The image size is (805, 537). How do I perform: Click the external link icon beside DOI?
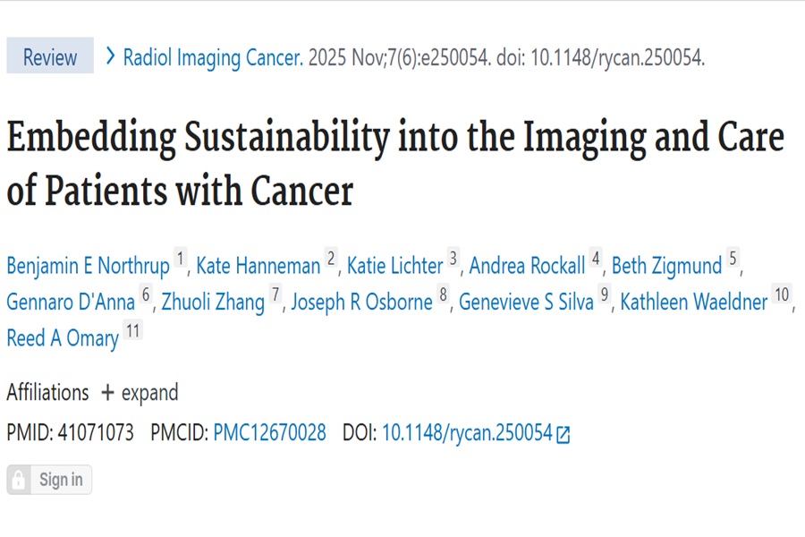tap(563, 434)
